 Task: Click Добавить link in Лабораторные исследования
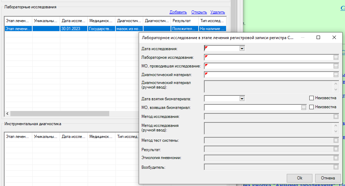pos(178,12)
